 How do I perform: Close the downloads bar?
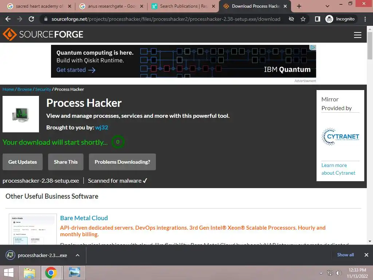point(366,255)
